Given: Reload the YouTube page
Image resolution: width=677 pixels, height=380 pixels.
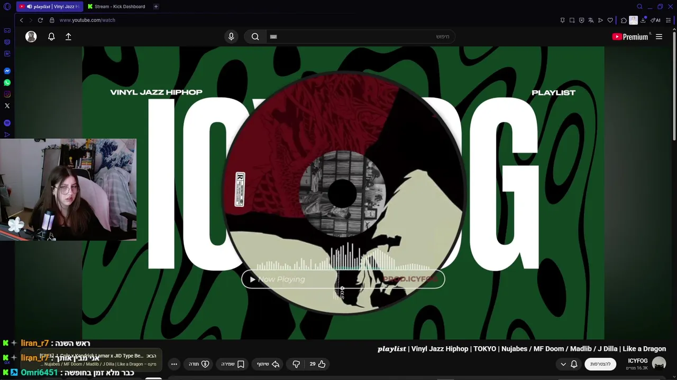Looking at the screenshot, I should click(40, 20).
